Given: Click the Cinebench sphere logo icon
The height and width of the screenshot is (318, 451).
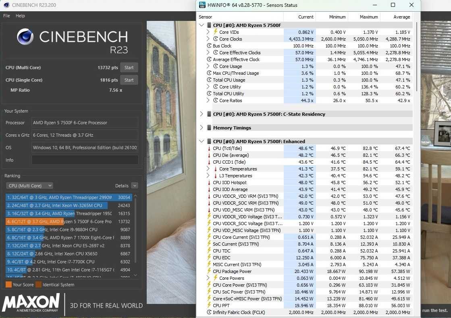Looking at the screenshot, I should (x=25, y=37).
